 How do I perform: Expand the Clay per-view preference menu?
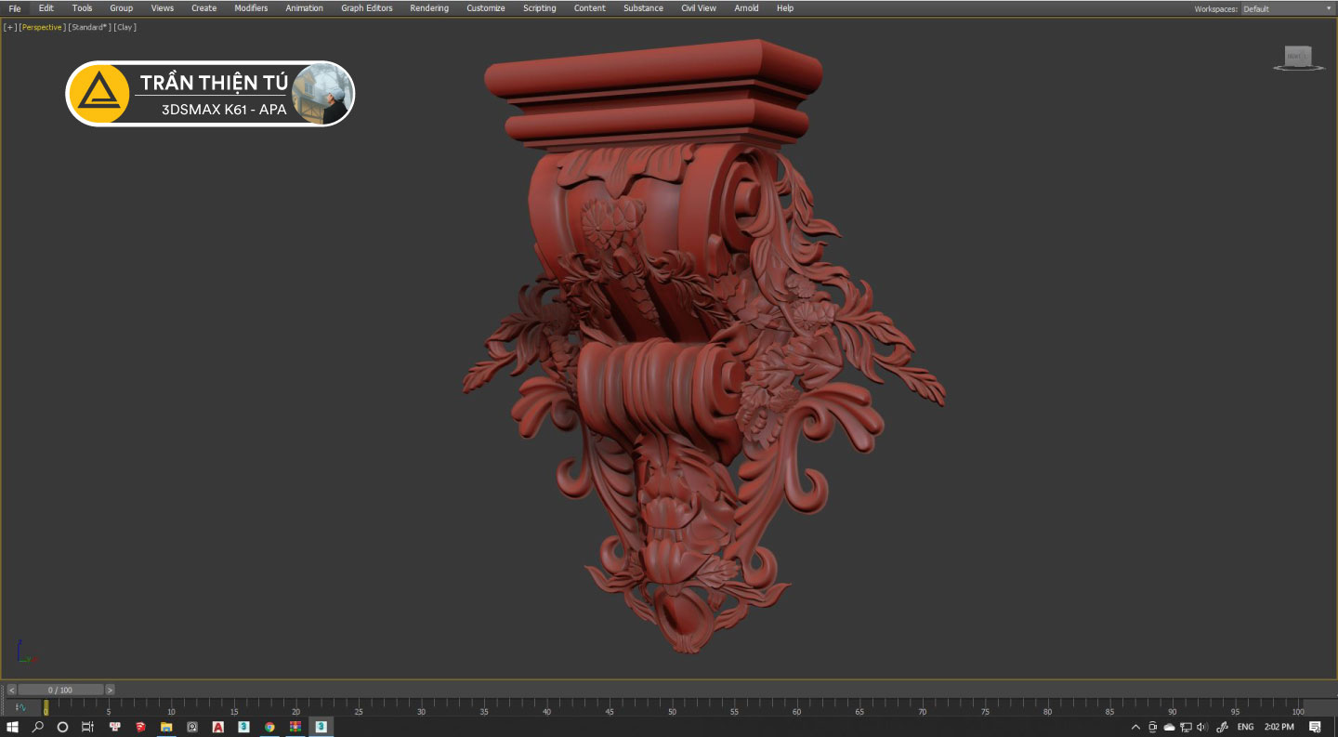(125, 27)
